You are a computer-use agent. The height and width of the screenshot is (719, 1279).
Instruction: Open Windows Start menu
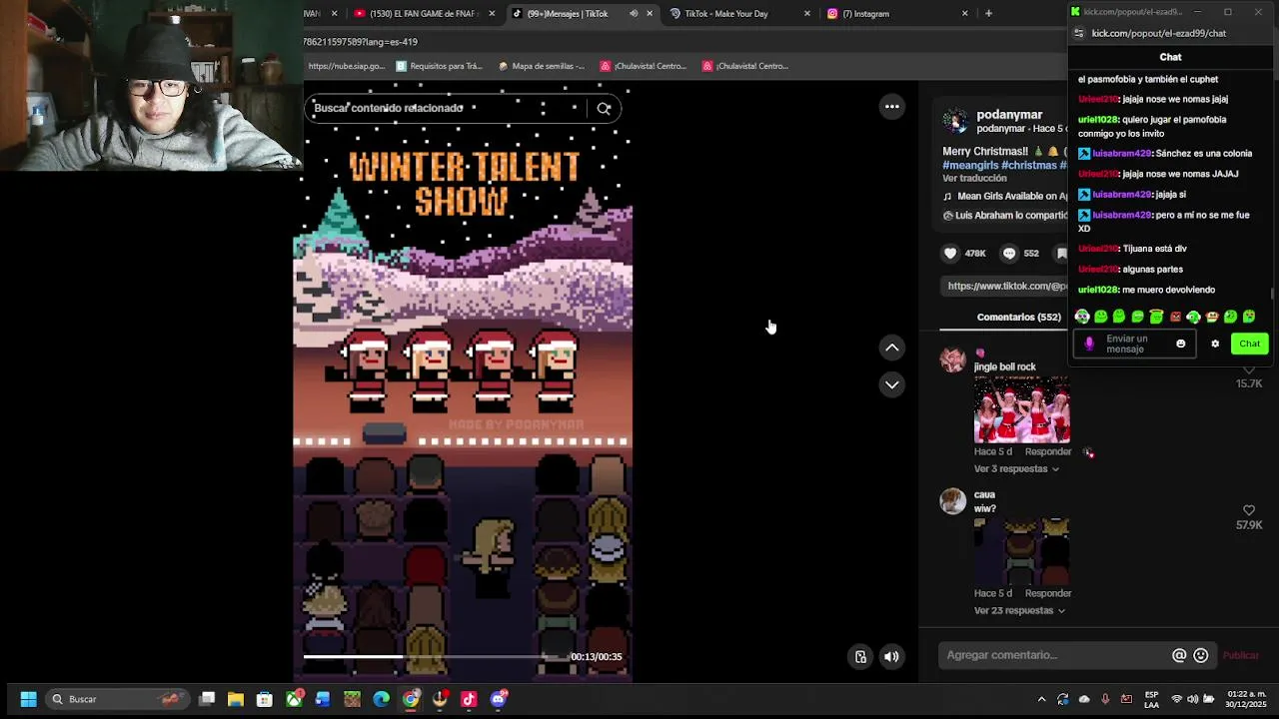pos(28,699)
